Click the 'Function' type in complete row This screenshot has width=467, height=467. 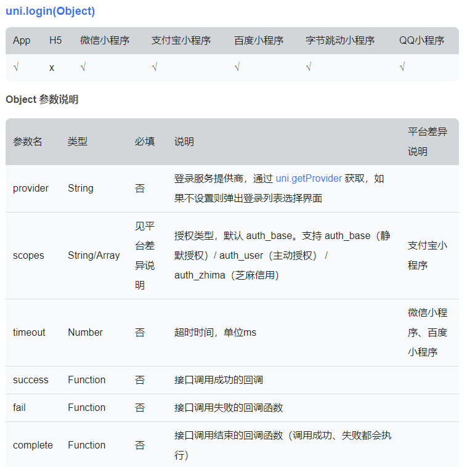click(87, 445)
